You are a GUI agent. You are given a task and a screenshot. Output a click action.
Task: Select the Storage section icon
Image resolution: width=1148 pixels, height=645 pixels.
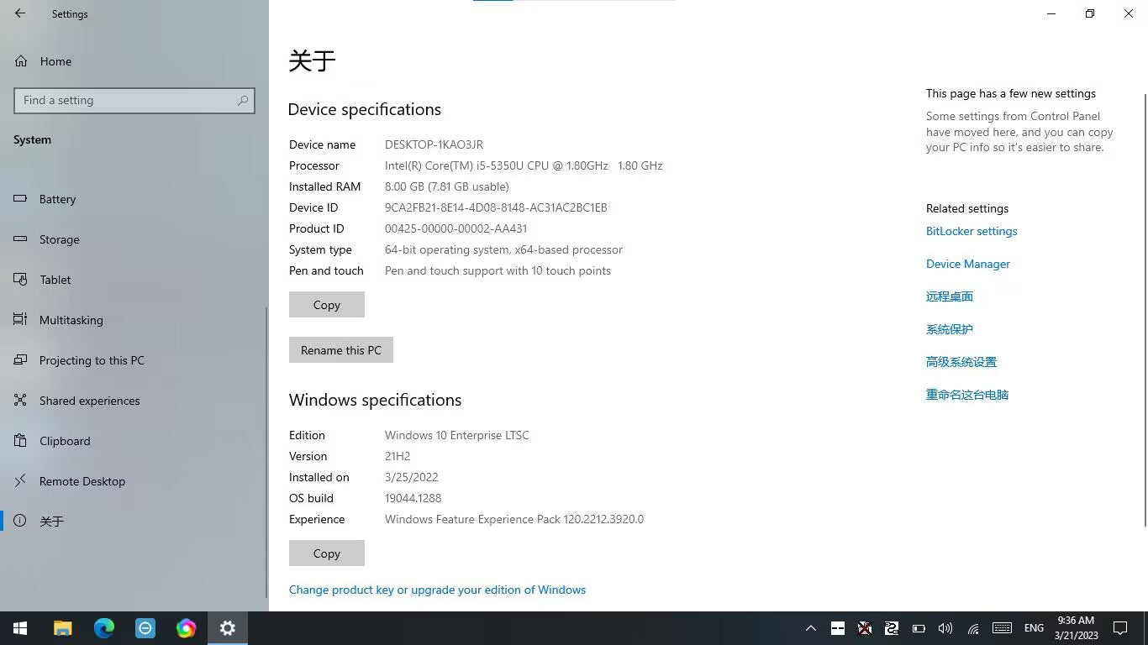19,239
